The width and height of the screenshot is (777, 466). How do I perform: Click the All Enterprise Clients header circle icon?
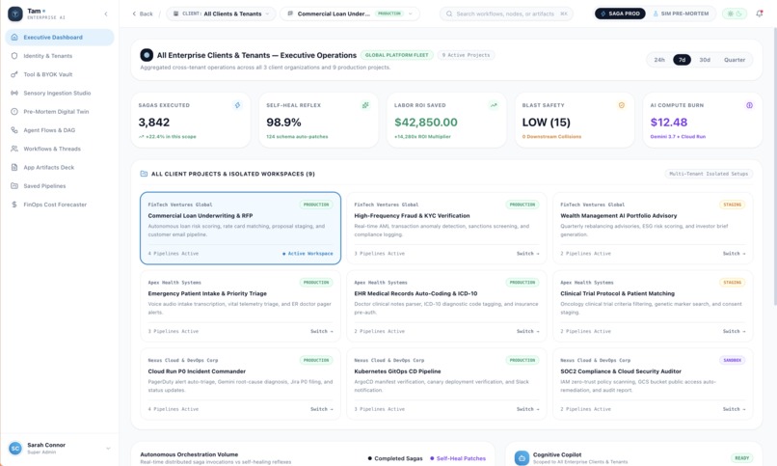[147, 55]
